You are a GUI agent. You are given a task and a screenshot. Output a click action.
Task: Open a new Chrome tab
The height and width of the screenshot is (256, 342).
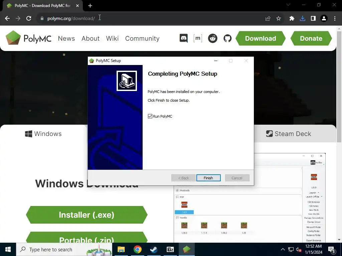click(x=90, y=6)
